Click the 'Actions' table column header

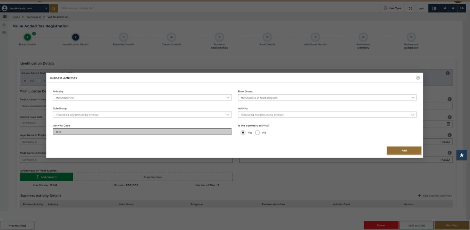[x=409, y=204]
